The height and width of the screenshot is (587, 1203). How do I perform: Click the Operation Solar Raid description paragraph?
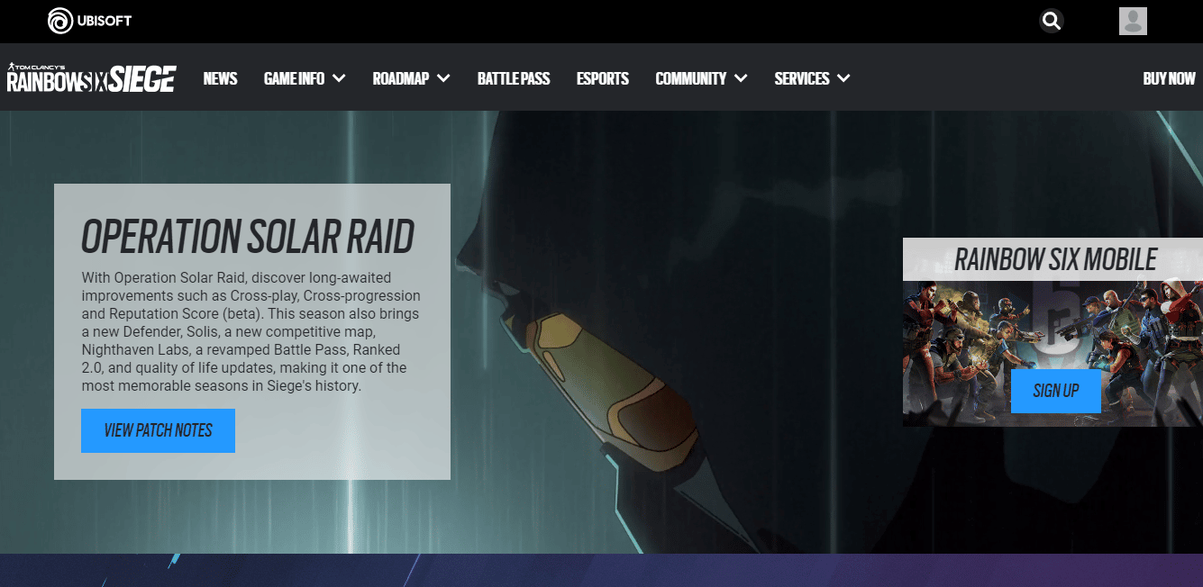251,331
